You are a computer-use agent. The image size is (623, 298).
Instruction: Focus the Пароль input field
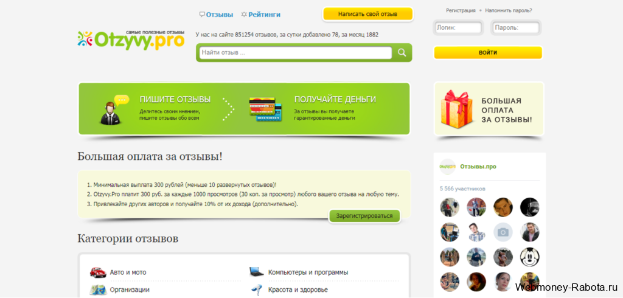tap(516, 28)
